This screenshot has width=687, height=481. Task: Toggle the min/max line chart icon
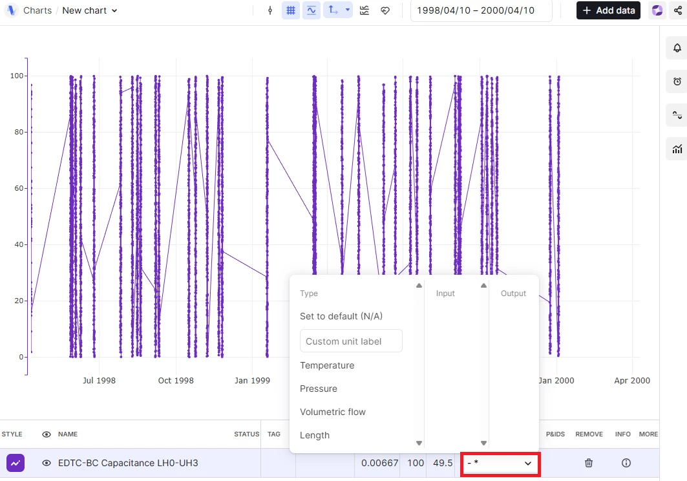(312, 10)
